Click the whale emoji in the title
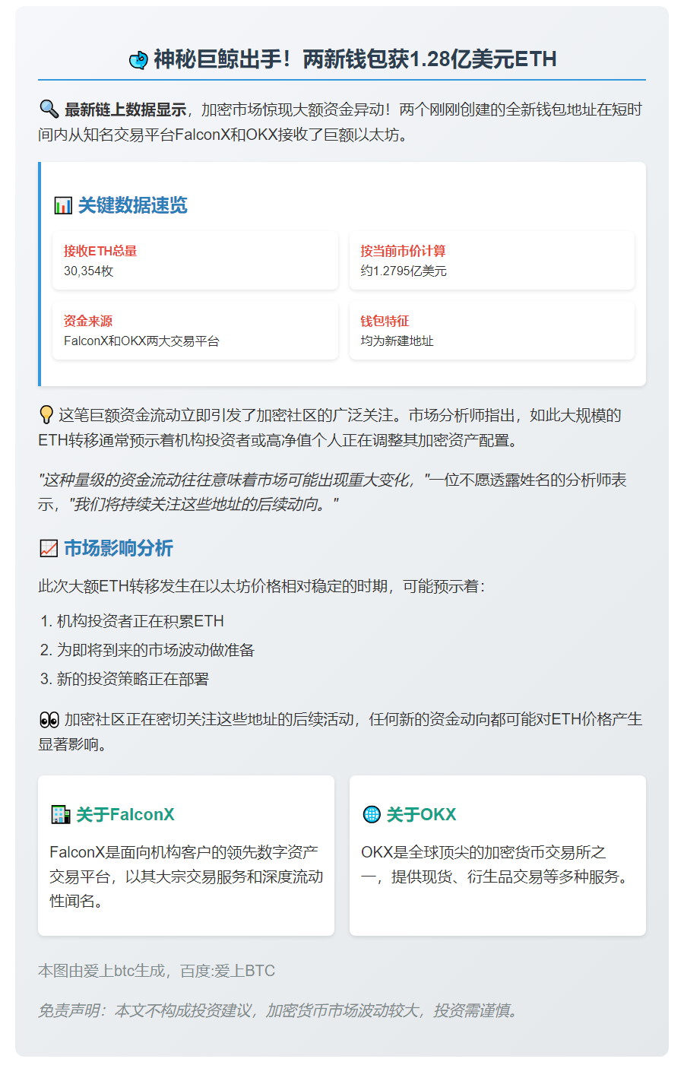 [138, 60]
